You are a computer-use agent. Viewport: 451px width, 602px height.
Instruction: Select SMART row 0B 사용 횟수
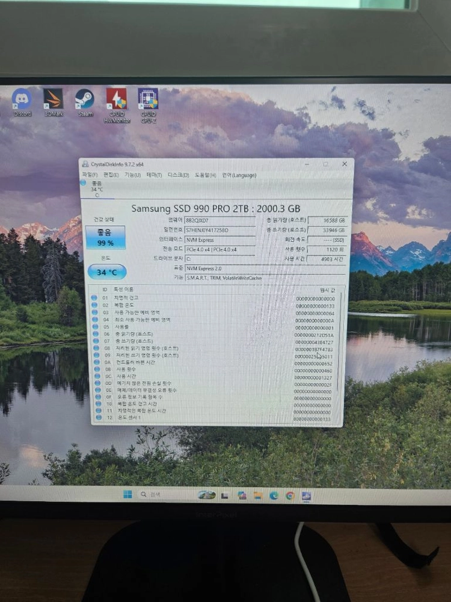pyautogui.click(x=215, y=370)
